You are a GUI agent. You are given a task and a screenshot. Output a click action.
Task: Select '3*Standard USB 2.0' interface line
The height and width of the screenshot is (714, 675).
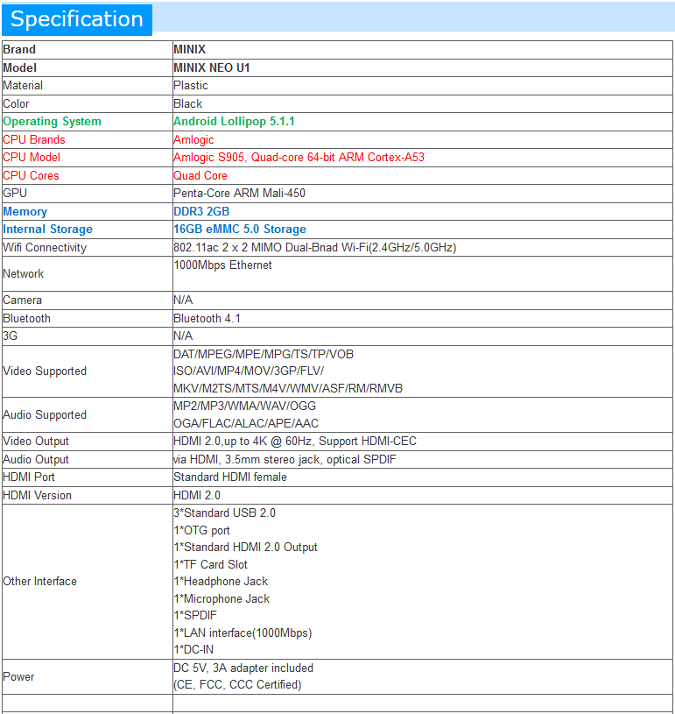(x=224, y=513)
